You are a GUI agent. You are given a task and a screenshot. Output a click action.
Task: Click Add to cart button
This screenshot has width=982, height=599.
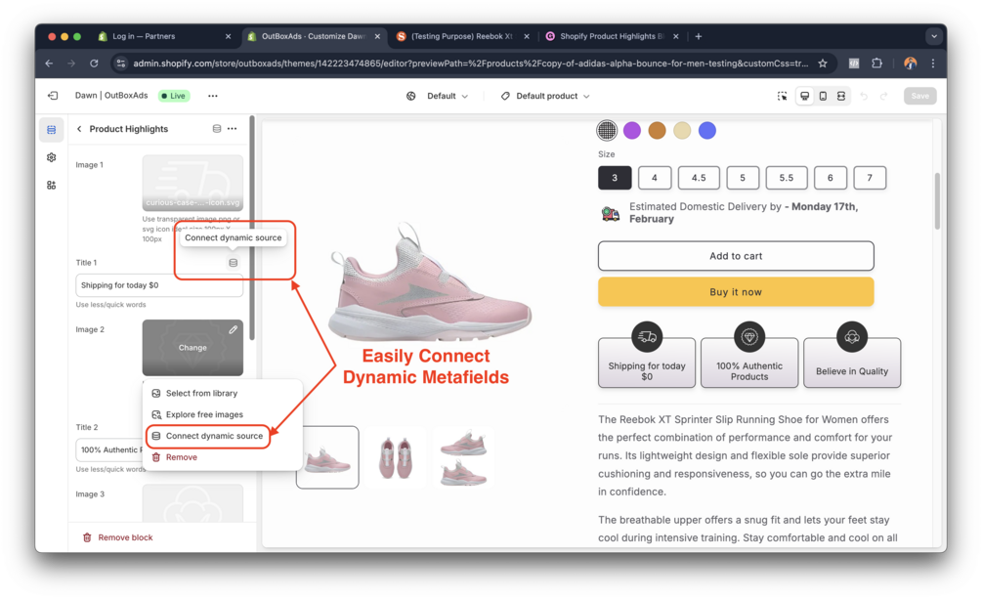[736, 256]
